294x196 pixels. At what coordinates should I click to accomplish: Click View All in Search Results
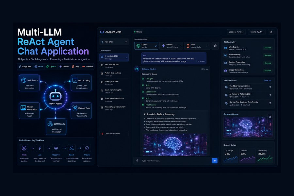pos(267,80)
